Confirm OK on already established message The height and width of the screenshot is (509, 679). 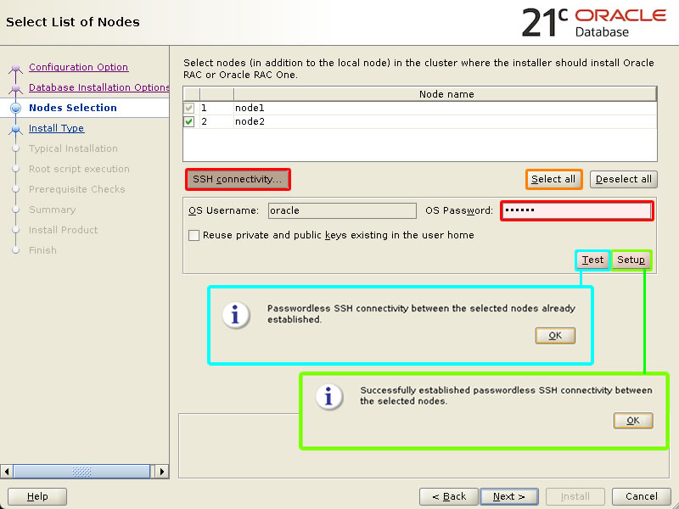(x=556, y=335)
